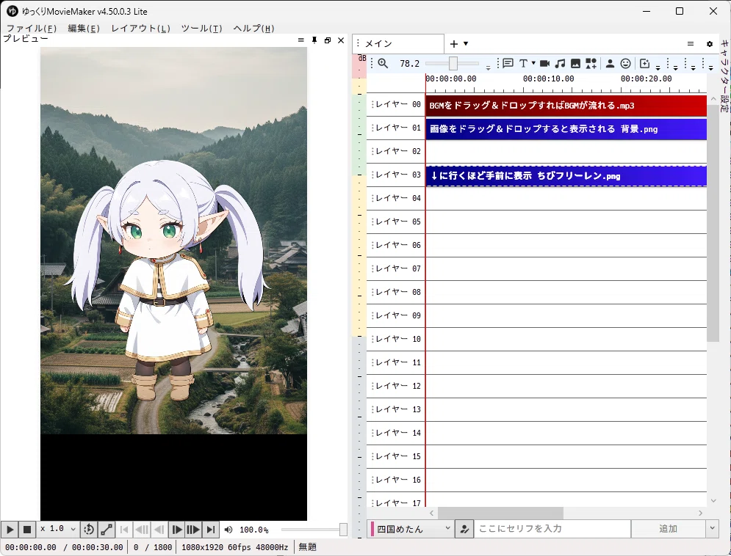Click the 00:00:20.00 mark on the time ruler
Screen dimensions: 731x556
647,78
